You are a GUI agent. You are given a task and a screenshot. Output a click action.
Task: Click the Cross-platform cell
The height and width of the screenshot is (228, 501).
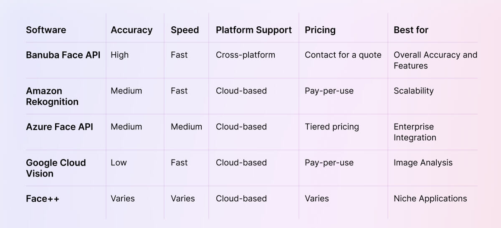245,55
